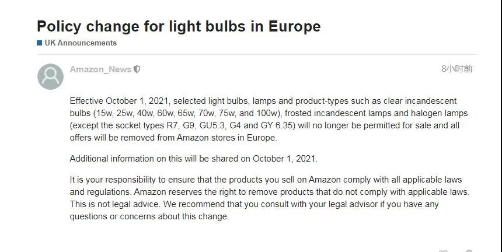
Task: Like the post with the heart icon
Action: (x=443, y=251)
